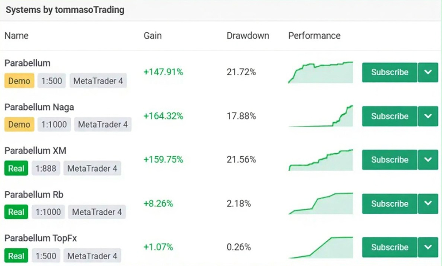This screenshot has height=266, width=442.
Task: Open the Parabellum Naga system link
Action: (x=39, y=107)
